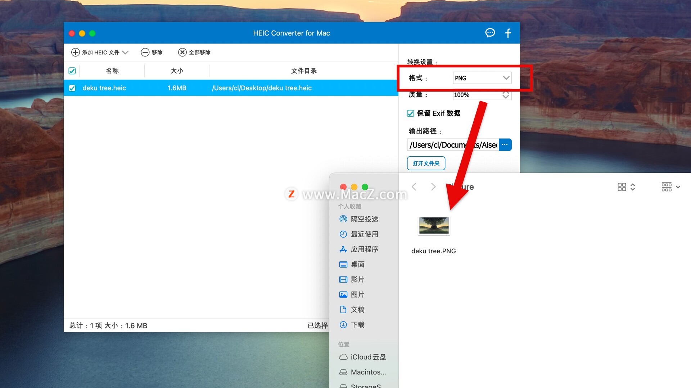Go forward in the Finder window
The image size is (691, 388).
pyautogui.click(x=433, y=187)
